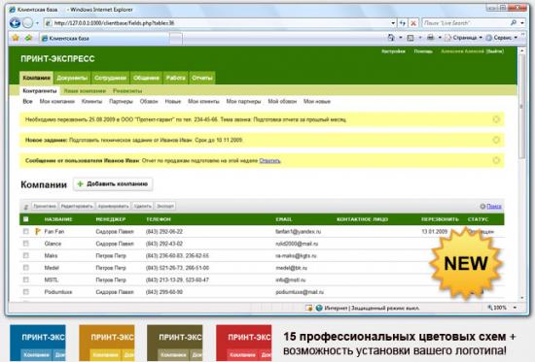Click the security icon in status bar

tap(308, 308)
